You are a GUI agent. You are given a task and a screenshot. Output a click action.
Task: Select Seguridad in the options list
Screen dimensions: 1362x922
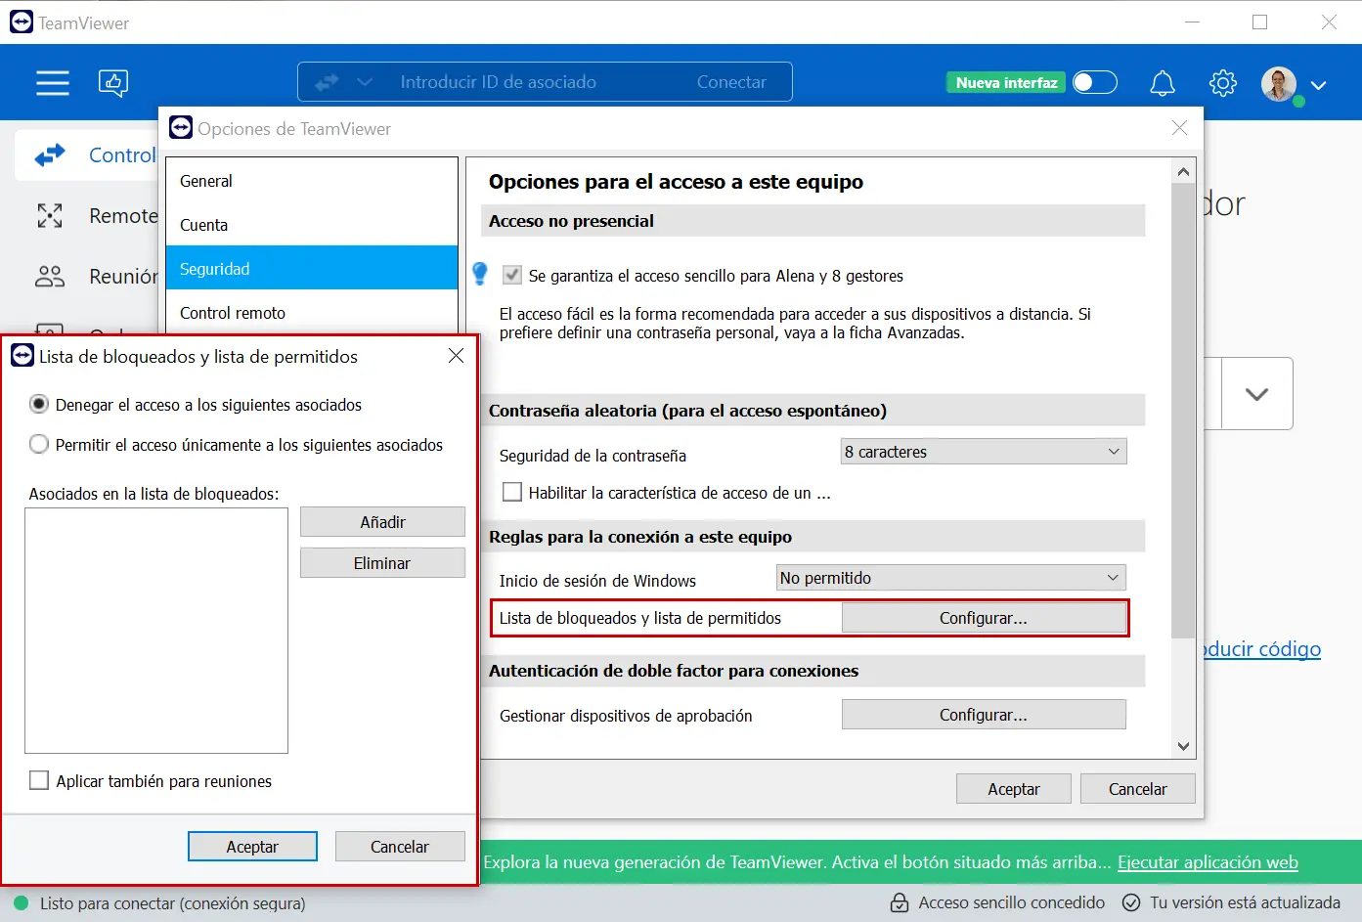[x=312, y=268]
